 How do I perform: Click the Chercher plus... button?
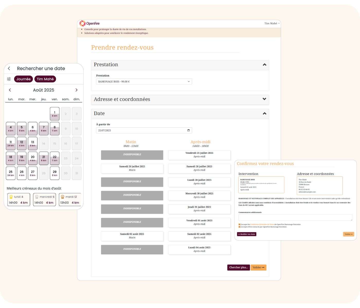point(238,267)
